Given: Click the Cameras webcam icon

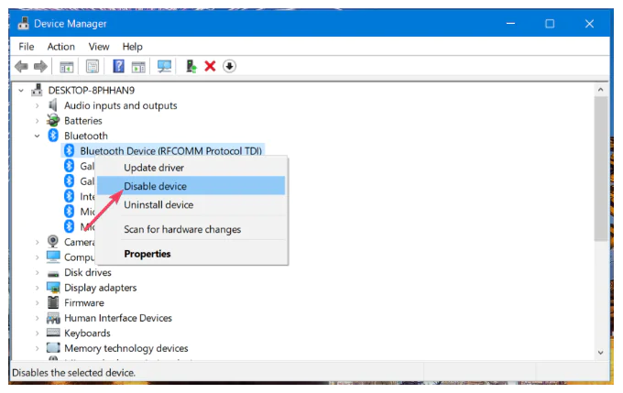Looking at the screenshot, I should (x=53, y=241).
